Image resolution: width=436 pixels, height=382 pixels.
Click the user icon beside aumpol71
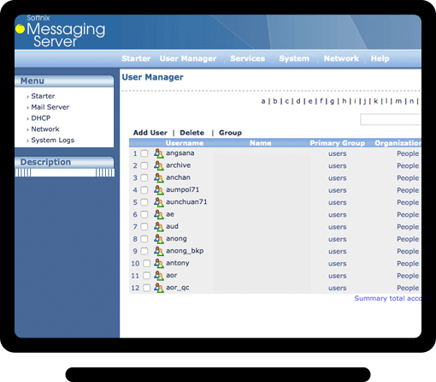tap(159, 190)
